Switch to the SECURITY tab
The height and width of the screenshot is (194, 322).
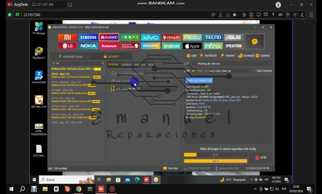(112, 56)
